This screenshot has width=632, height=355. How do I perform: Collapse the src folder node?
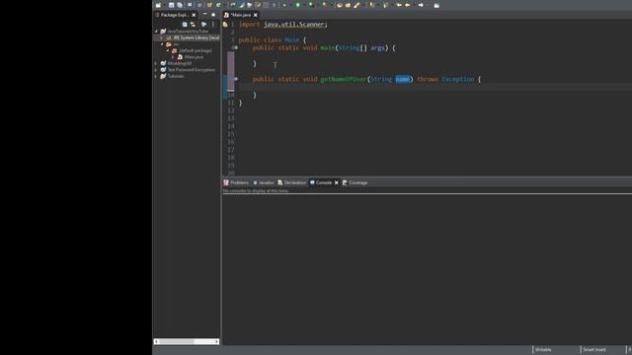pyautogui.click(x=162, y=44)
